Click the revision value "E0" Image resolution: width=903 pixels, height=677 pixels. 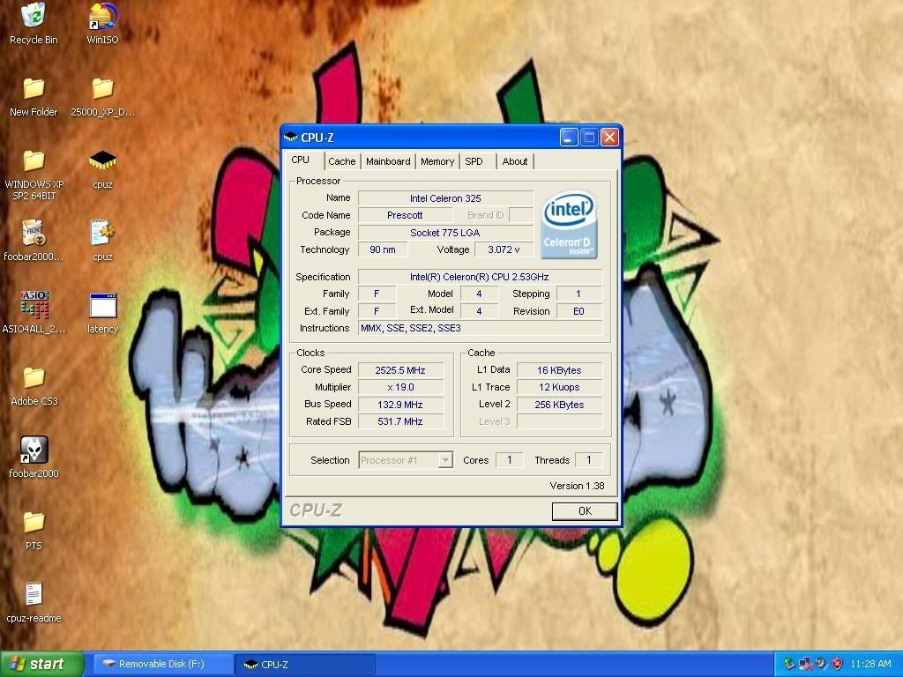tap(578, 311)
